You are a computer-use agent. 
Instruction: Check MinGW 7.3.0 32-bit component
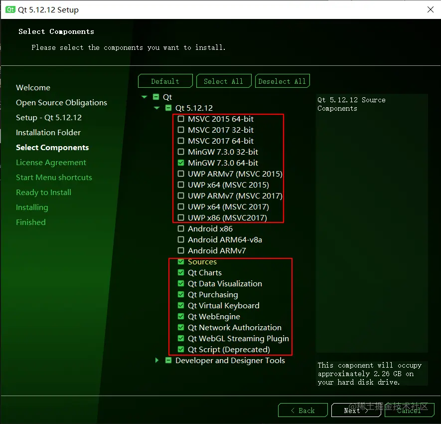pos(181,152)
